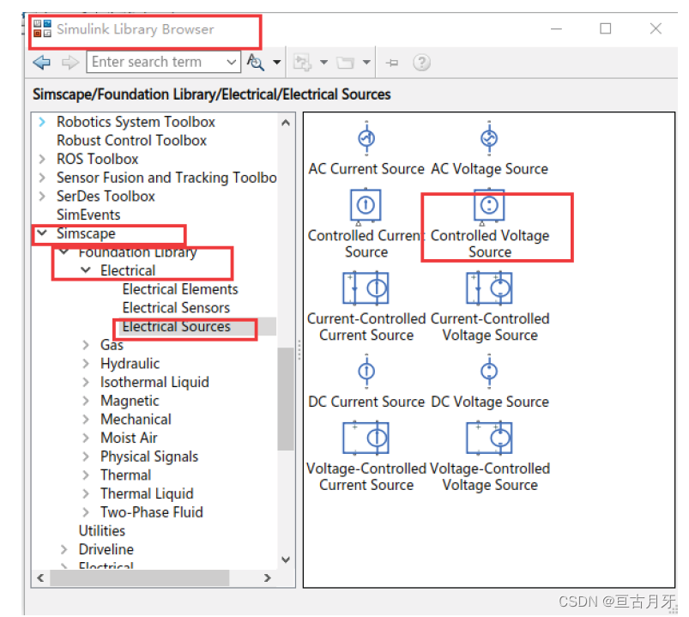Expand the Moist Air node
Image resolution: width=689 pixels, height=617 pixels.
coord(86,438)
